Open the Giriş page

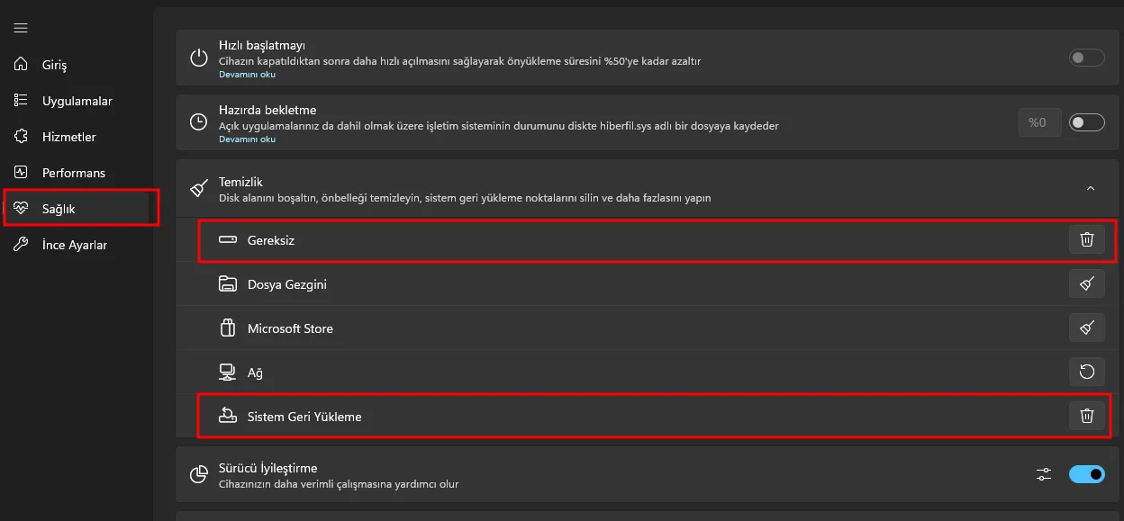click(54, 65)
